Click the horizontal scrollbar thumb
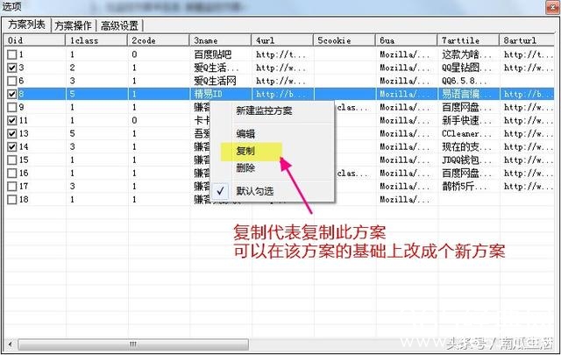 tap(131, 344)
